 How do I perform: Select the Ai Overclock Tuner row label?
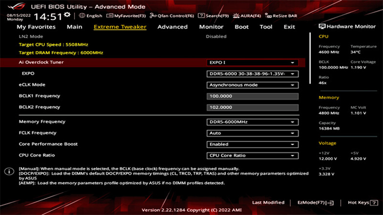coord(41,62)
